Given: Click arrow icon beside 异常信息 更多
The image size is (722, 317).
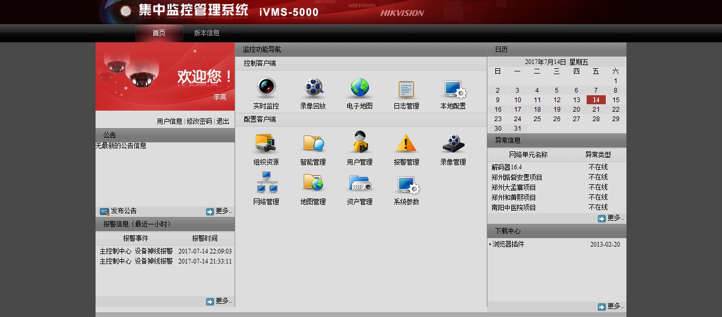Looking at the screenshot, I should click(x=601, y=219).
